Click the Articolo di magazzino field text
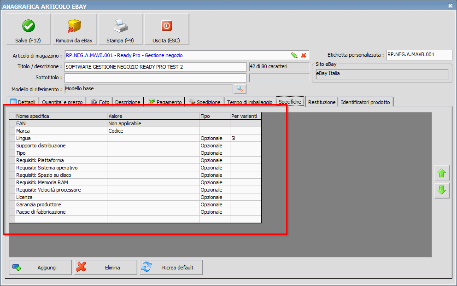Image resolution: width=457 pixels, height=286 pixels. click(124, 55)
